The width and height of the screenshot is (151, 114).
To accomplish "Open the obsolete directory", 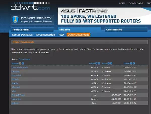I will (16, 75).
